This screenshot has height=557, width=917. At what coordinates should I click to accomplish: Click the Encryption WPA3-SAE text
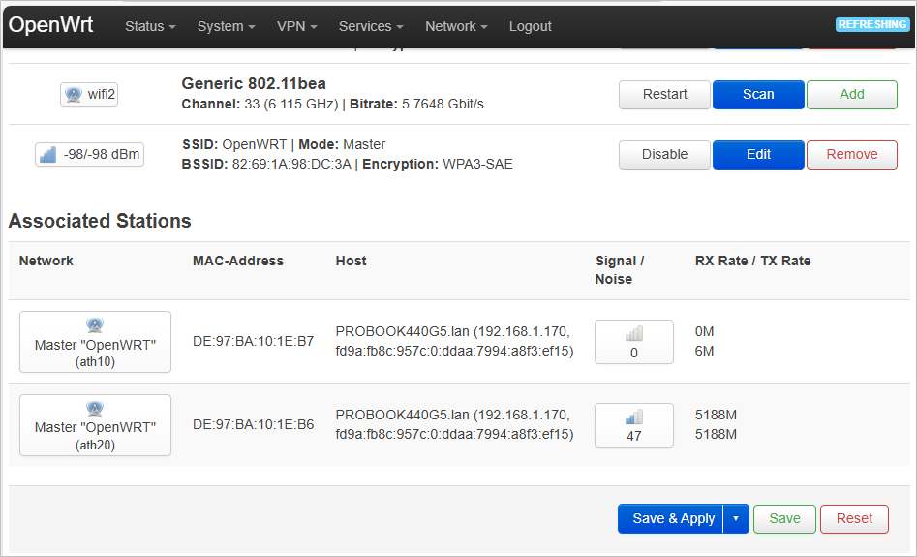click(438, 165)
